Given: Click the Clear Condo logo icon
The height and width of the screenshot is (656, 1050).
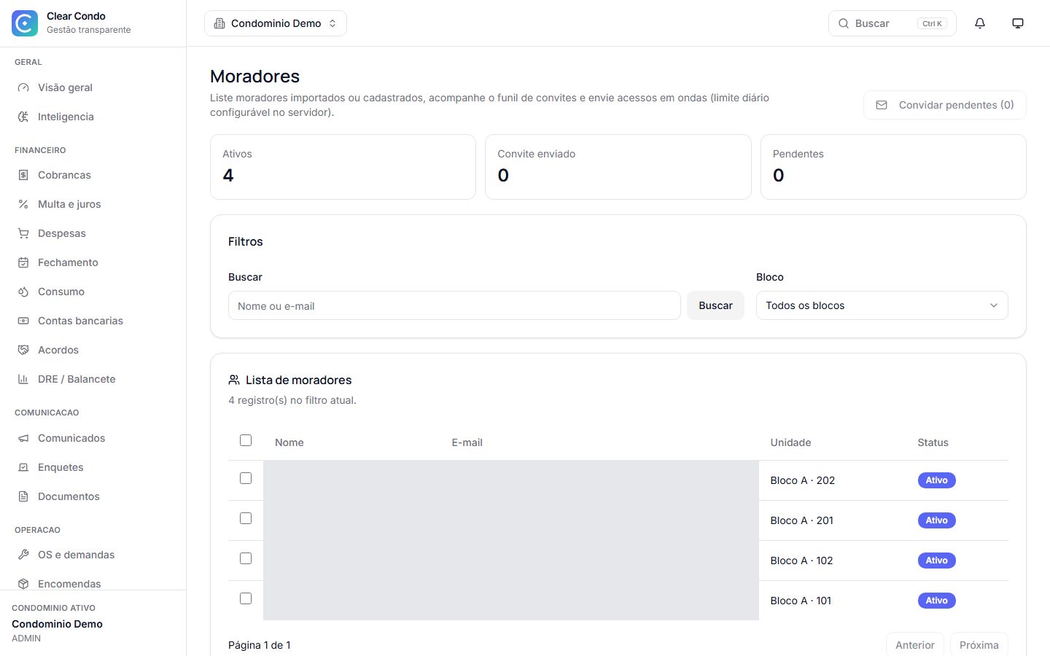Looking at the screenshot, I should [25, 23].
